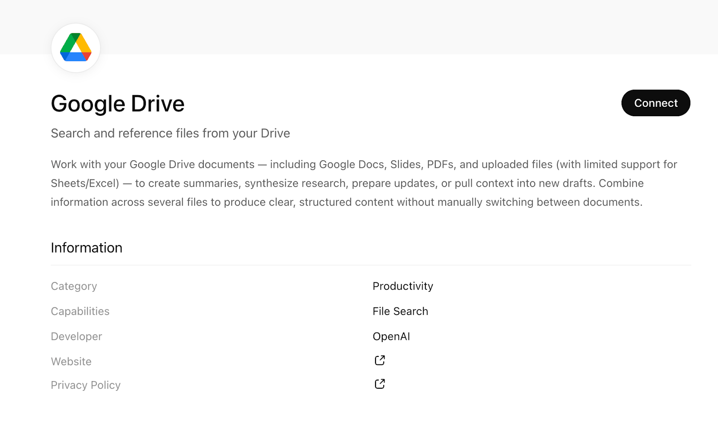Viewport: 718px width, 434px height.
Task: Click the Productivity category value
Action: pyautogui.click(x=403, y=286)
